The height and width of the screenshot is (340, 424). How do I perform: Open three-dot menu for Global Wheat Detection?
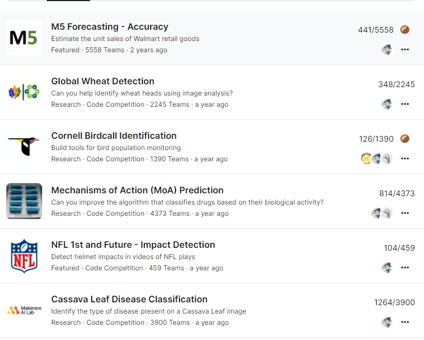point(405,104)
